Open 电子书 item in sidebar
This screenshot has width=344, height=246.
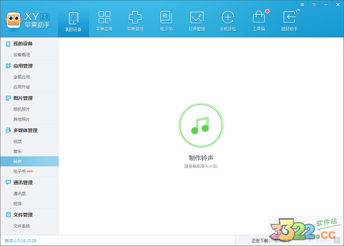19,172
